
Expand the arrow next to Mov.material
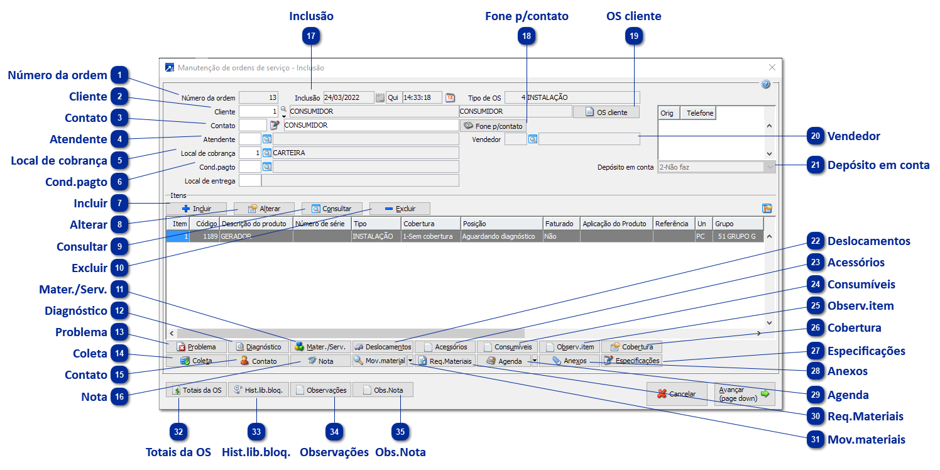(x=410, y=361)
